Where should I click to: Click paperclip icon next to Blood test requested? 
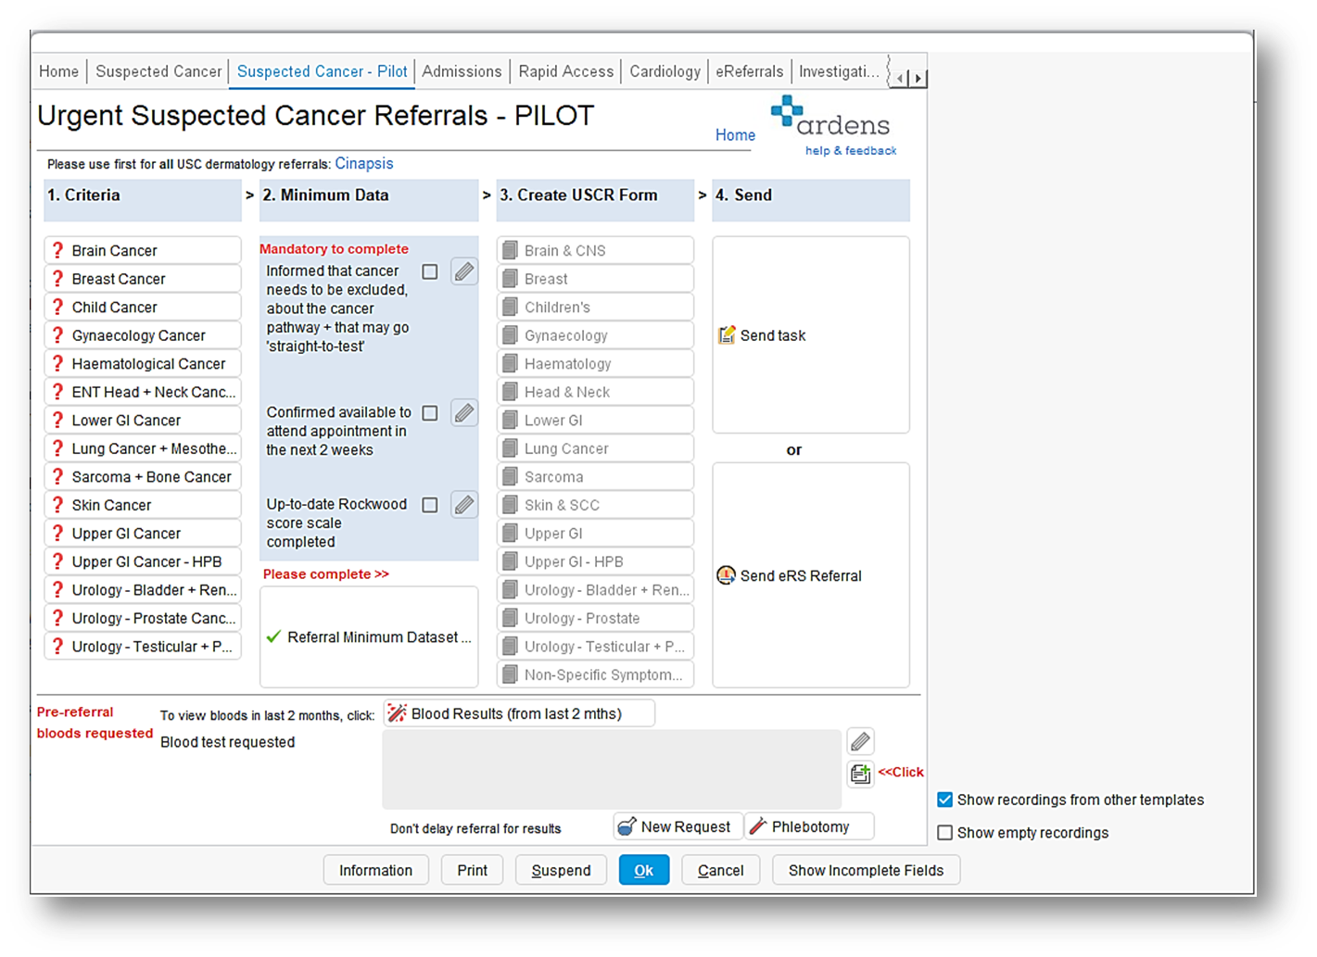(860, 741)
